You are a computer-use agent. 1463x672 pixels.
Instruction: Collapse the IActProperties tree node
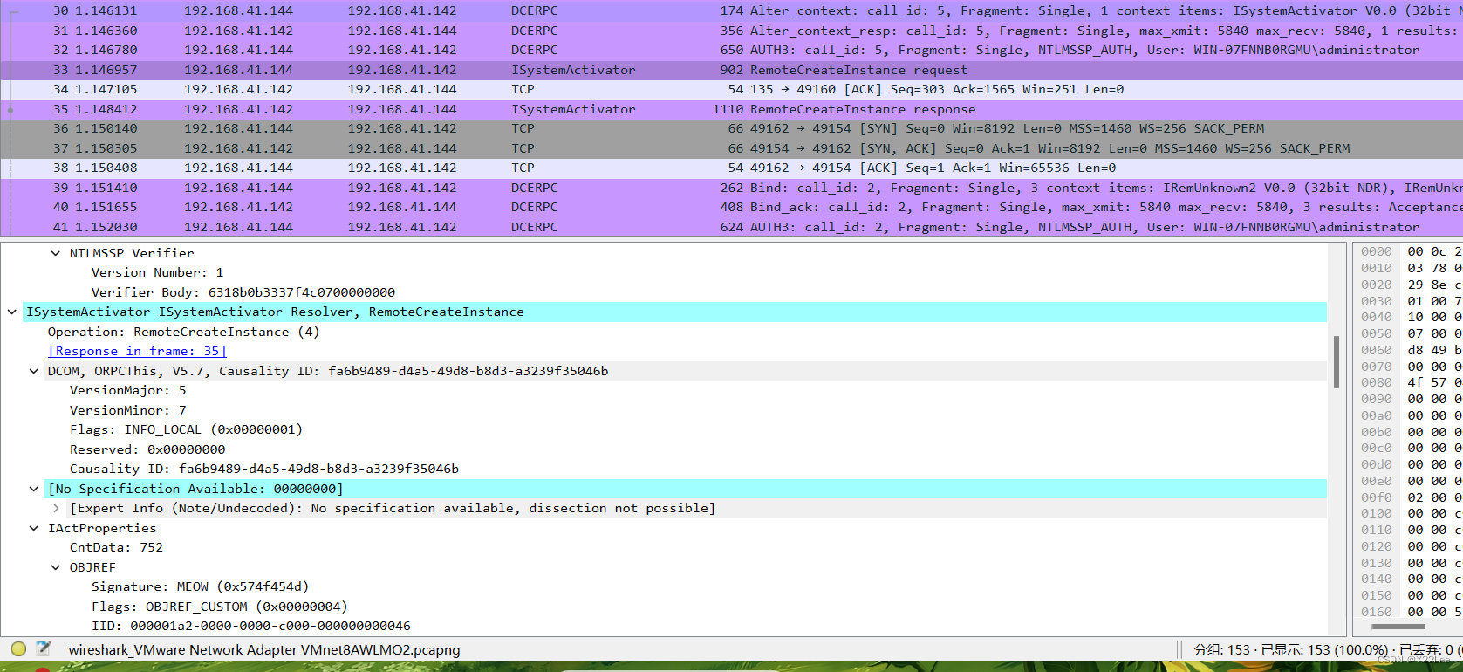point(34,528)
